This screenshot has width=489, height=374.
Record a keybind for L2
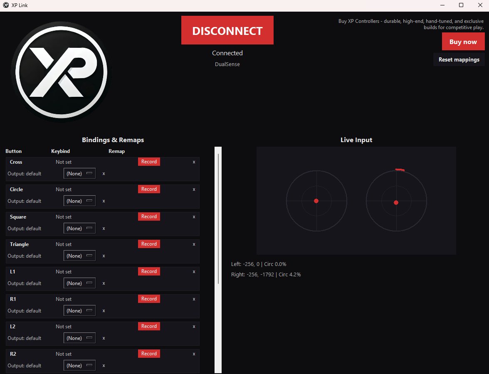(149, 326)
